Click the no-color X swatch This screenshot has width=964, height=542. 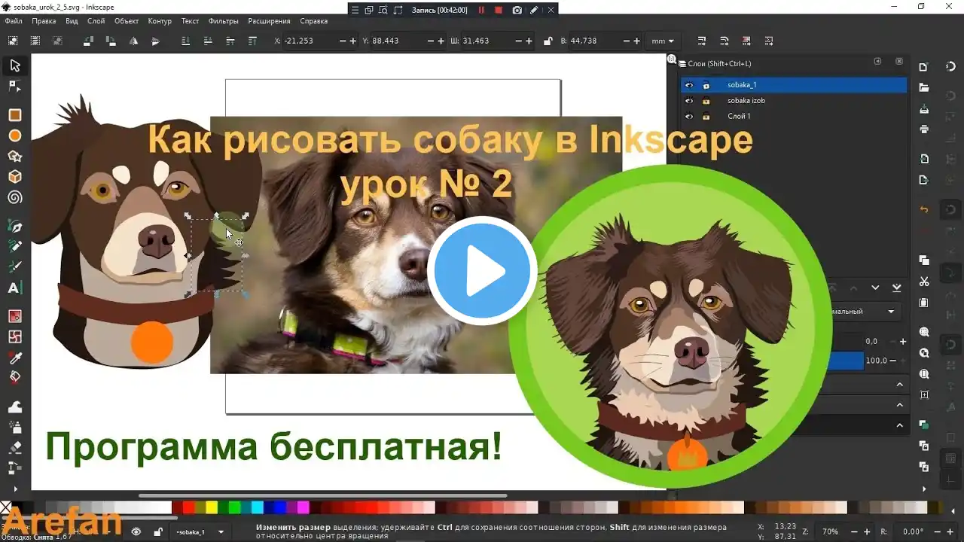(6, 507)
